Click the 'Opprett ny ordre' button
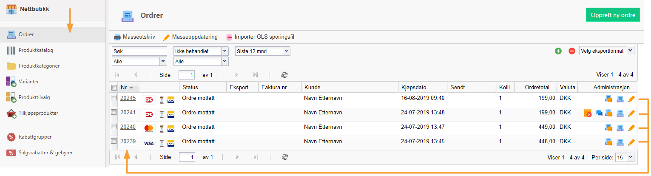 point(613,15)
